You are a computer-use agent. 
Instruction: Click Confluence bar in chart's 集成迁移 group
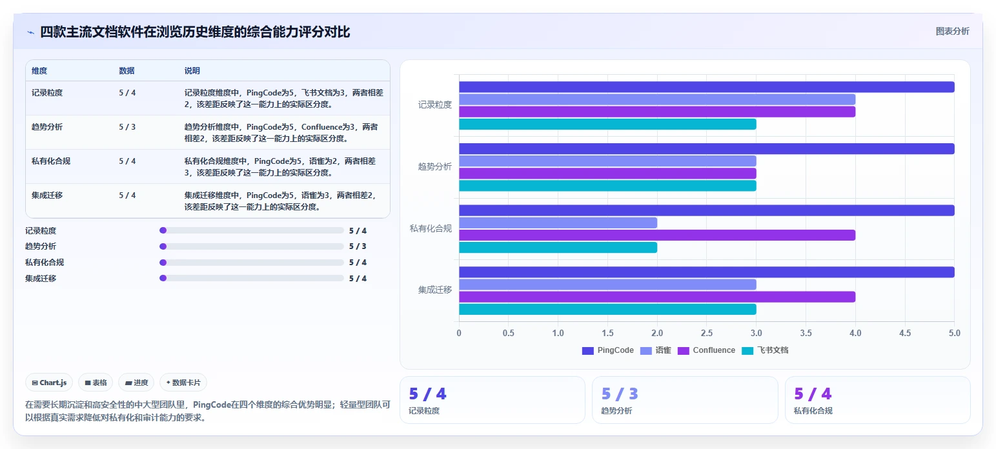point(657,297)
